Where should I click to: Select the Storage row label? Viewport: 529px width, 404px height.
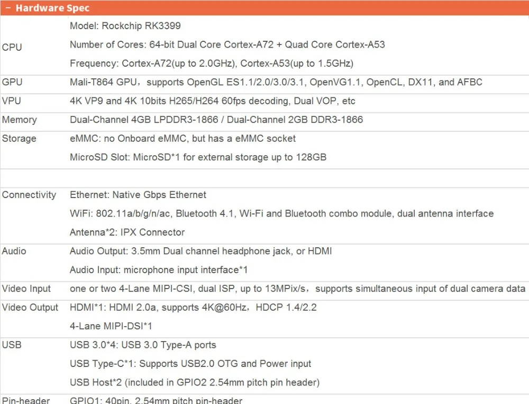point(19,139)
